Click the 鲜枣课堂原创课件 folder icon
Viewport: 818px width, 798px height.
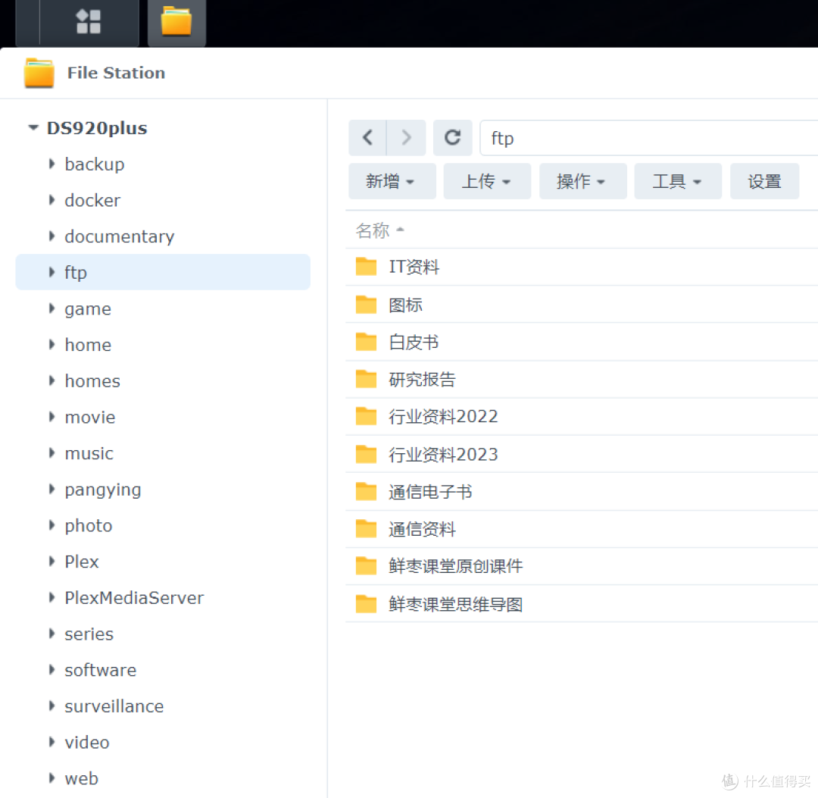(x=367, y=566)
